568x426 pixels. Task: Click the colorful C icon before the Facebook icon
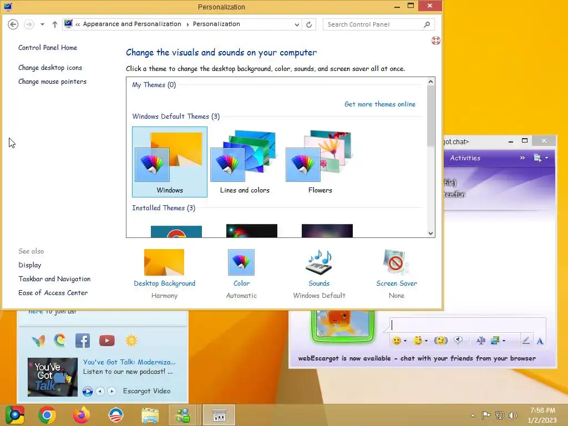pos(60,340)
